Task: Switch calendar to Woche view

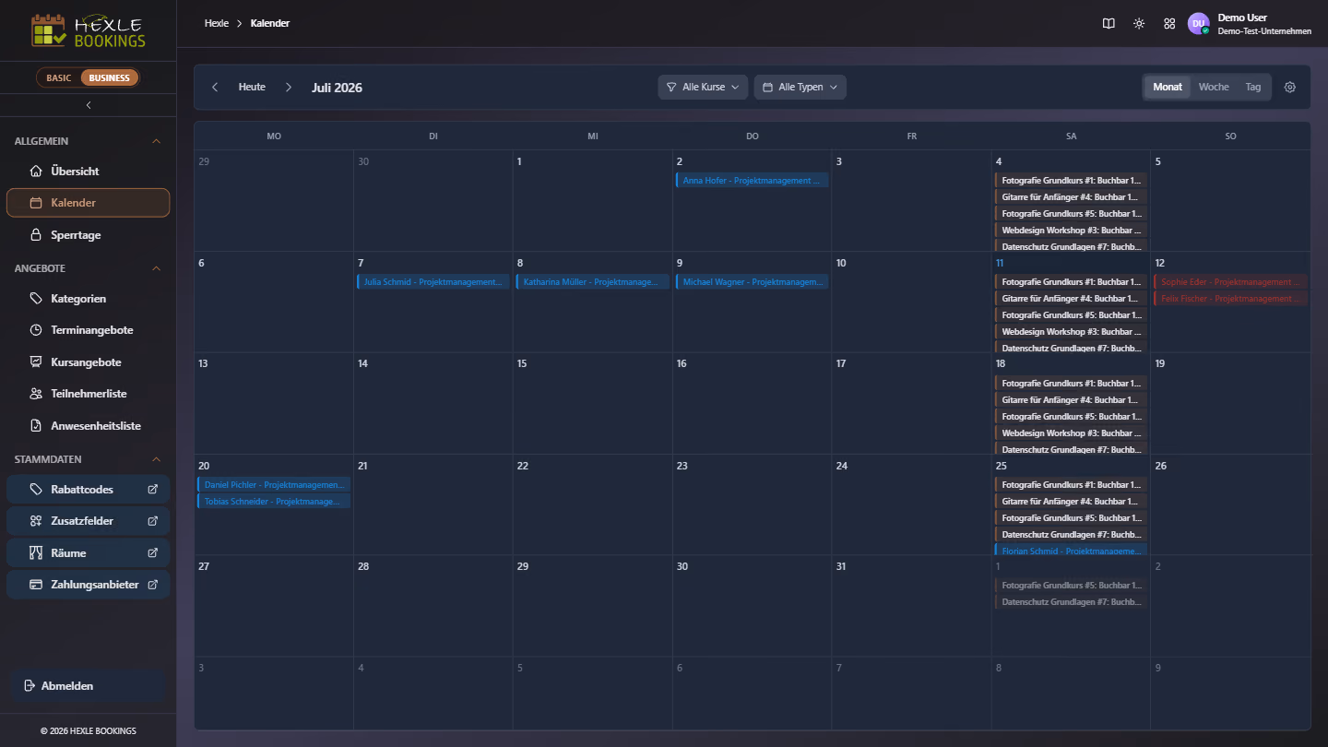Action: [1214, 88]
